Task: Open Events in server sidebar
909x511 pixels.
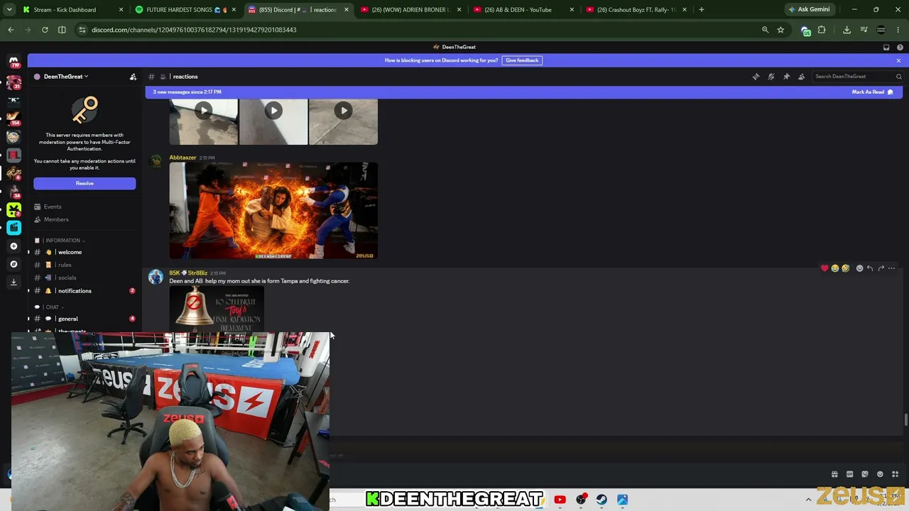Action: [84, 207]
